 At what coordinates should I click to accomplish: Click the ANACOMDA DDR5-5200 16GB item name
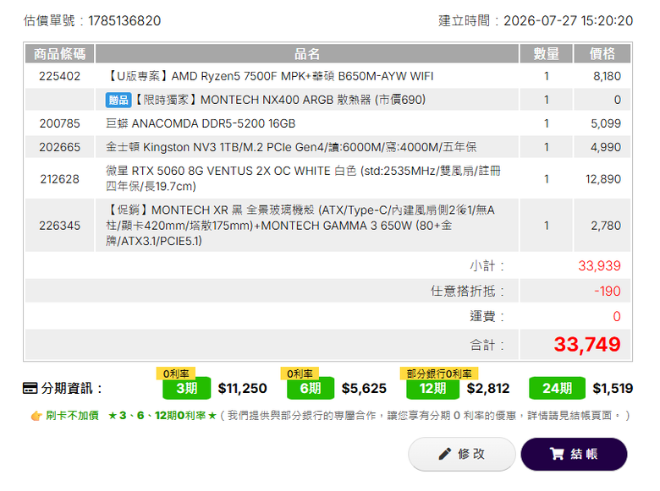coord(201,123)
